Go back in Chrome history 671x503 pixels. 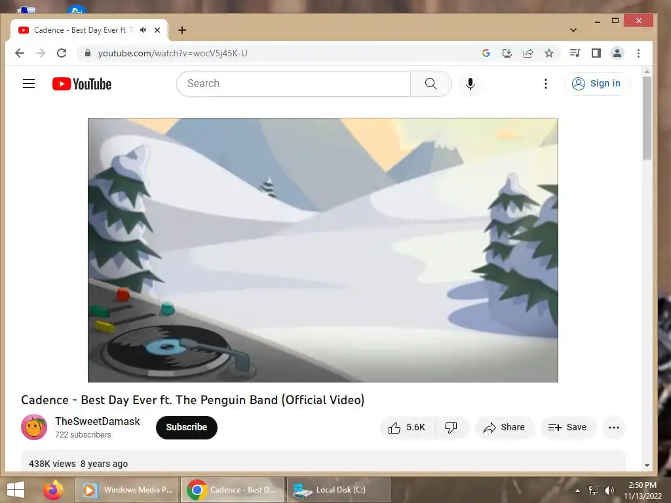20,53
